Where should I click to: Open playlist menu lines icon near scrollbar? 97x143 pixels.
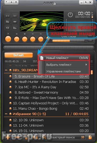92,61
